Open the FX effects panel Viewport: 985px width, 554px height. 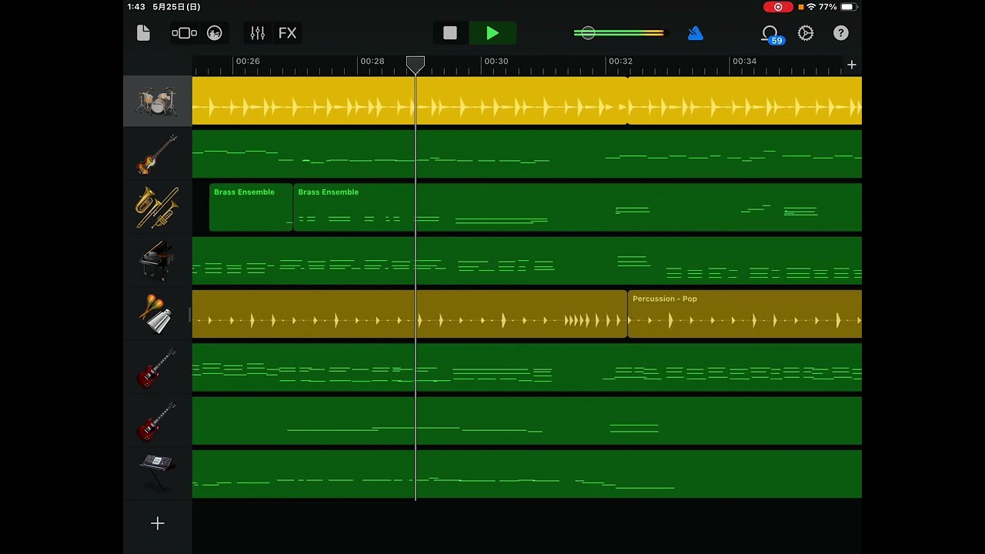(287, 33)
